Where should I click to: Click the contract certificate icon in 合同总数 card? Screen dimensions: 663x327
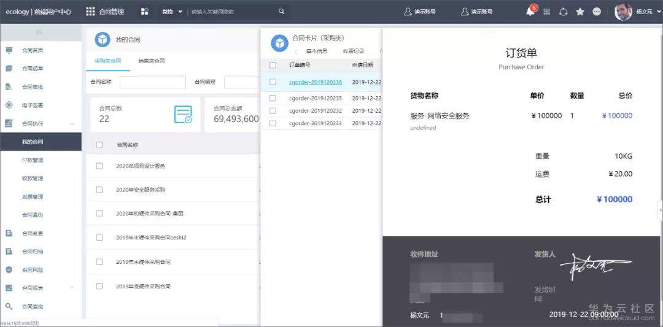coord(183,115)
